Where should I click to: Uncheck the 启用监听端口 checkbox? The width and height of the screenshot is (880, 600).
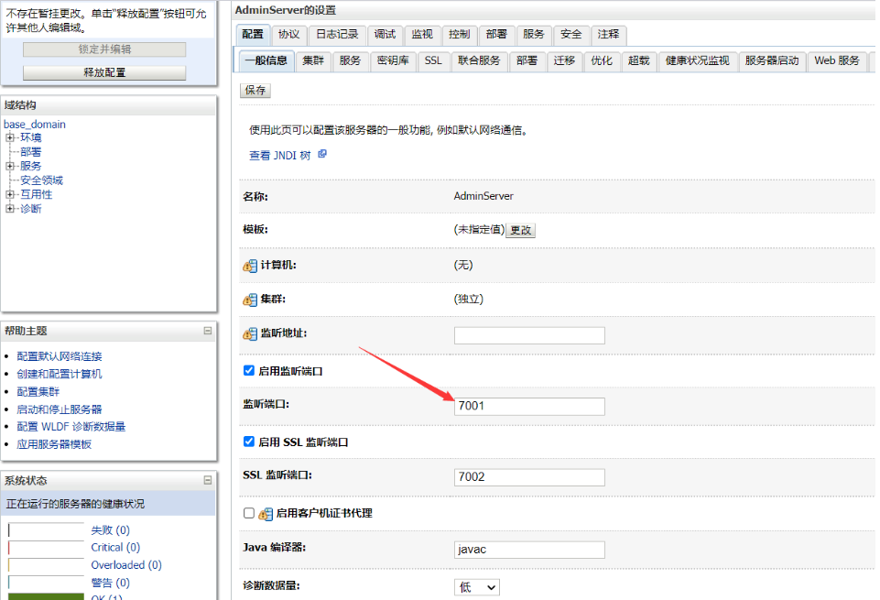click(x=249, y=371)
